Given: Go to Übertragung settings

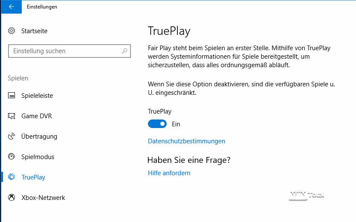Looking at the screenshot, I should [39, 137].
